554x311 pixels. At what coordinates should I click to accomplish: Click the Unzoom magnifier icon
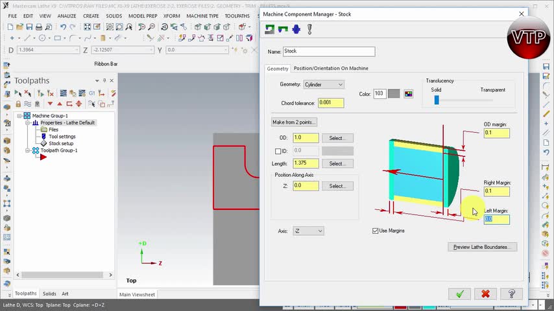(x=152, y=27)
